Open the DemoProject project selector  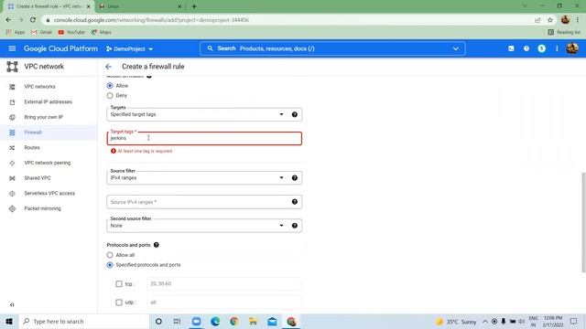[130, 48]
